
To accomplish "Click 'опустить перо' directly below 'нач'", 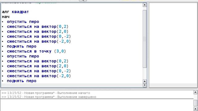I will tap(23, 22).
